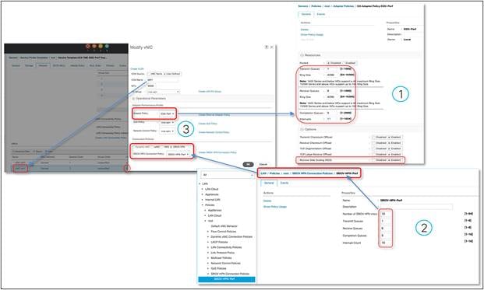Select General tab in adapter policy
The width and height of the screenshot is (484, 290).
(x=306, y=14)
